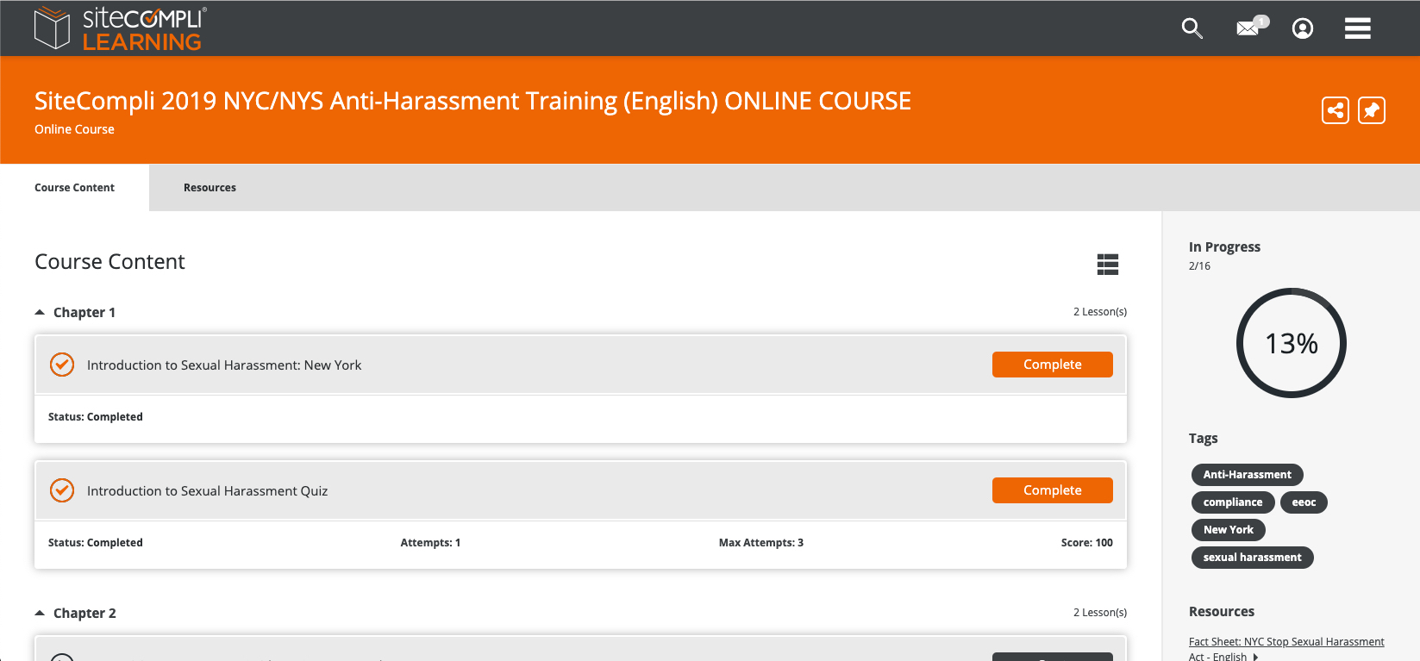Click 'Max Attempts: 3' text
This screenshot has height=661, width=1420.
point(761,543)
